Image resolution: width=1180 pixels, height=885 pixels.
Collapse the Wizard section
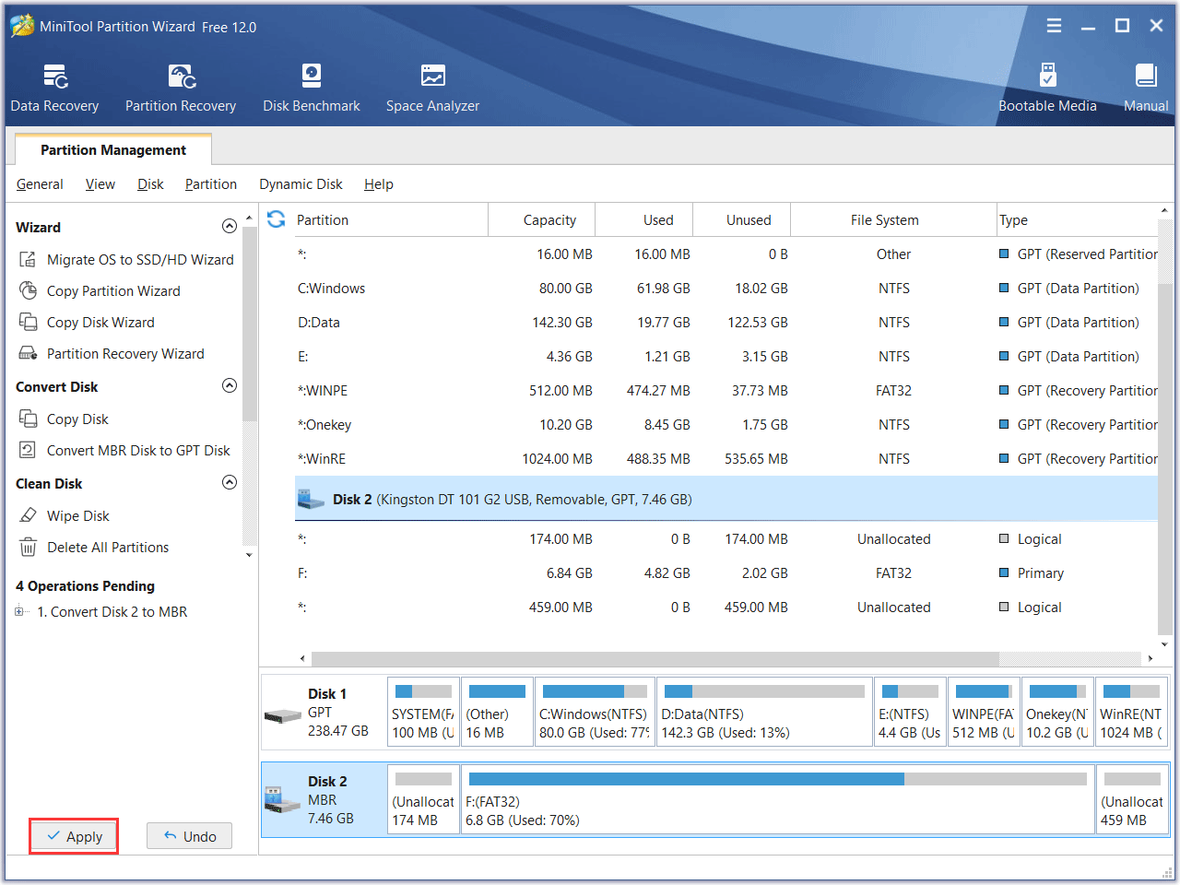[x=230, y=227]
